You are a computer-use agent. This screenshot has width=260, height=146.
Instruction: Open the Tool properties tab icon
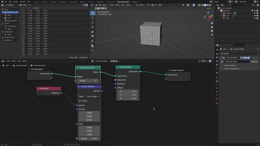217,49
